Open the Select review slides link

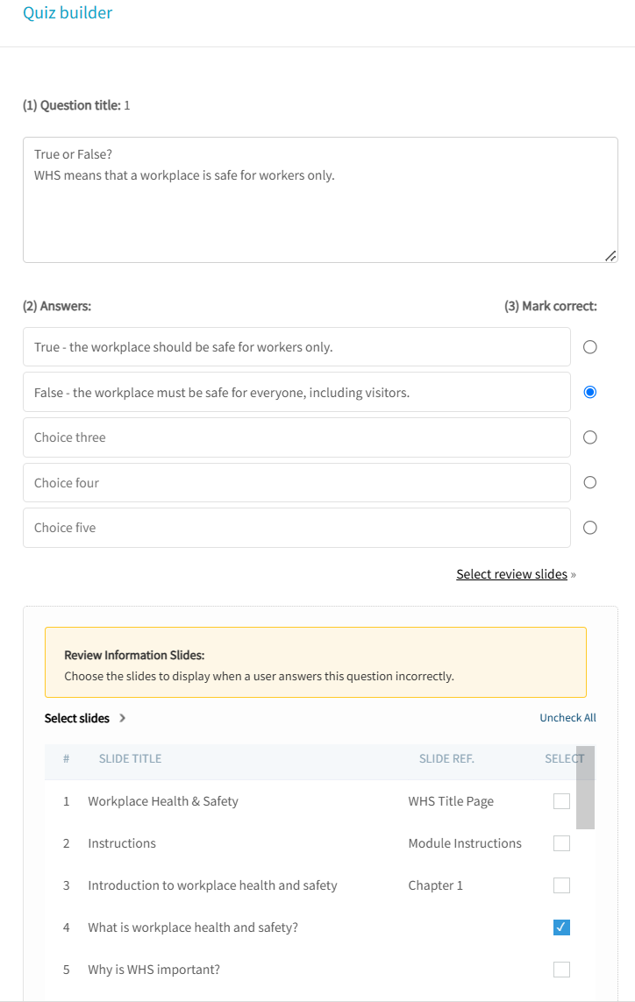tap(511, 574)
